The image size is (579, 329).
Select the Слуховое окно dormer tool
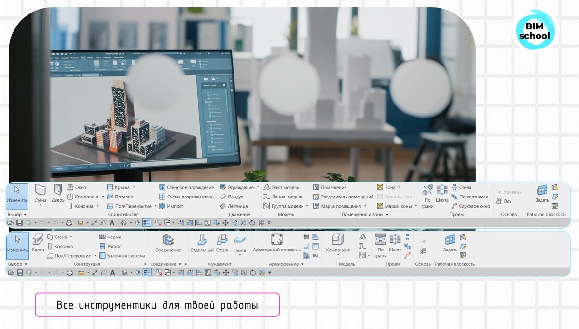470,206
